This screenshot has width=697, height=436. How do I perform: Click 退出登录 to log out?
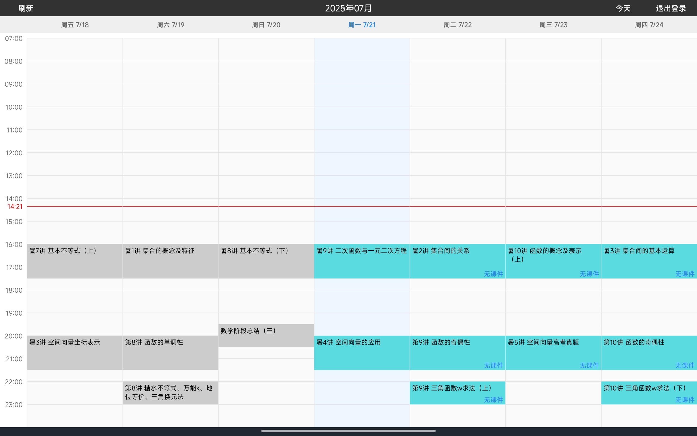click(x=671, y=8)
